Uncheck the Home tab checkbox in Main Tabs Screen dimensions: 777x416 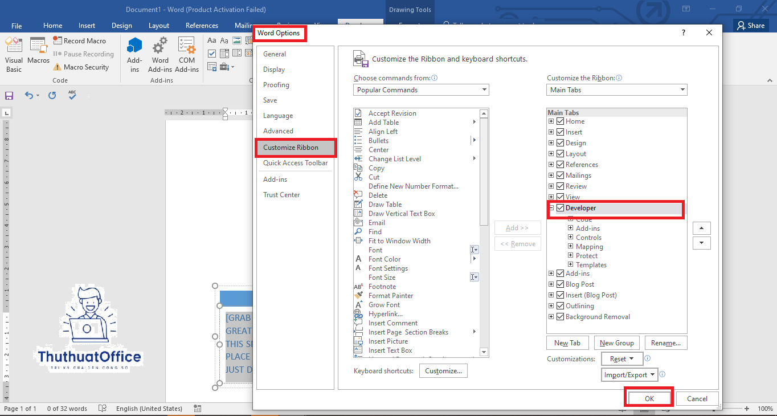click(x=561, y=121)
